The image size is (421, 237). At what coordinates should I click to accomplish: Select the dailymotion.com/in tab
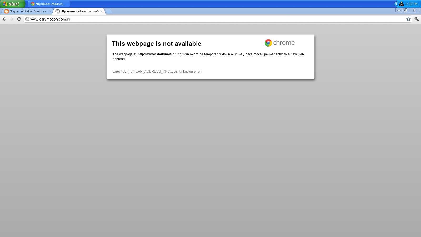coord(79,11)
